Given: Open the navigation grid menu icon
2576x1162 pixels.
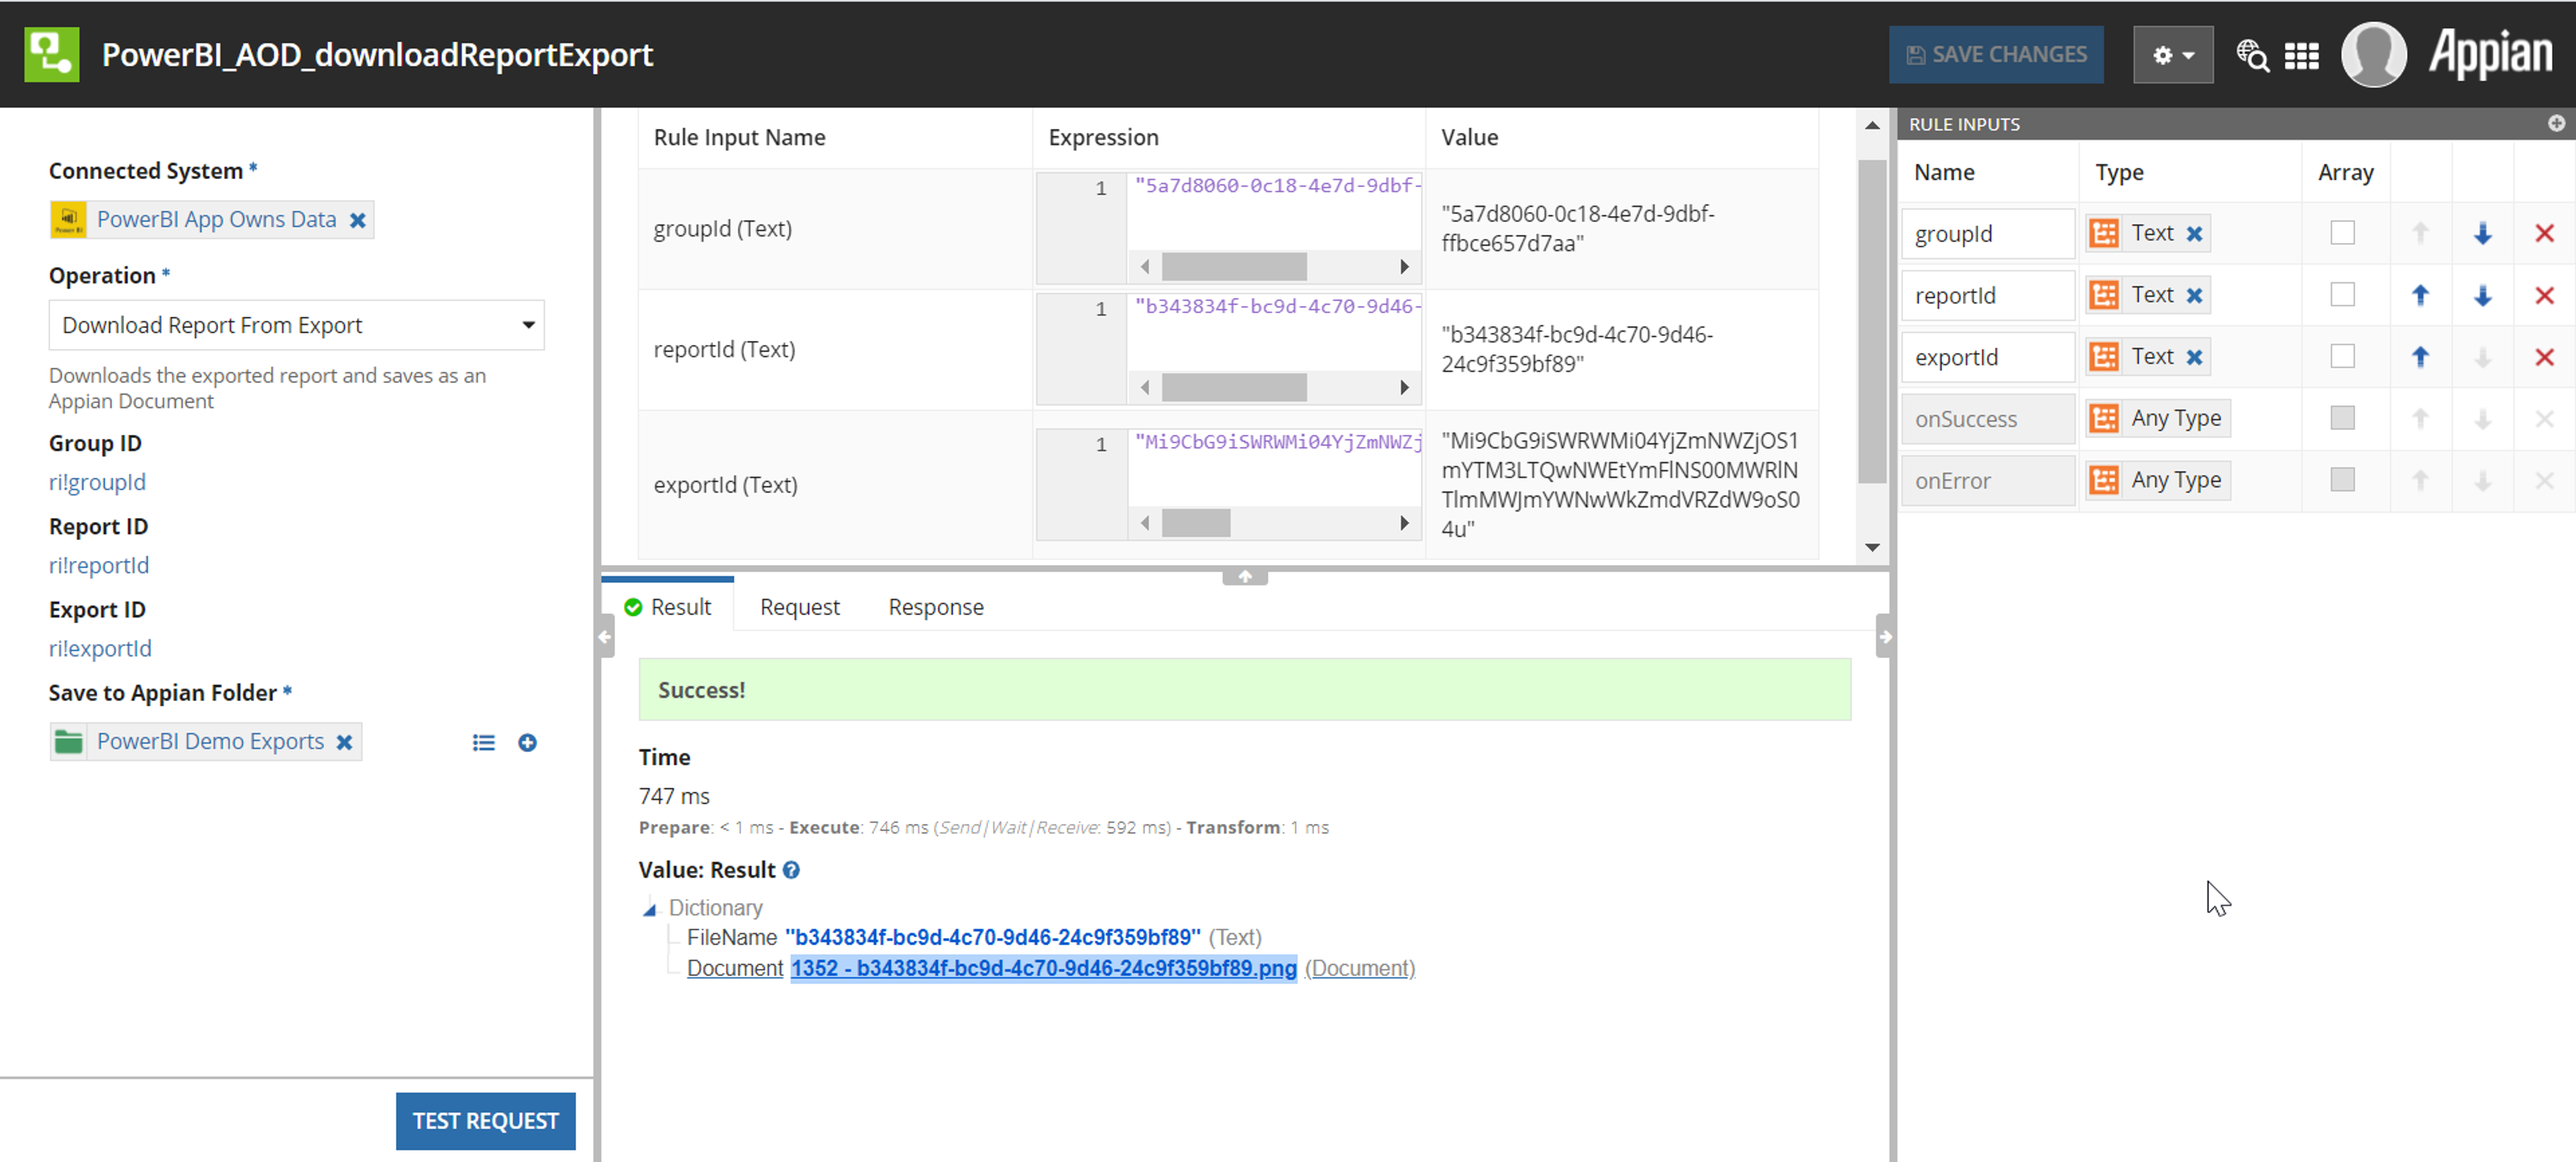Looking at the screenshot, I should pyautogui.click(x=2301, y=56).
